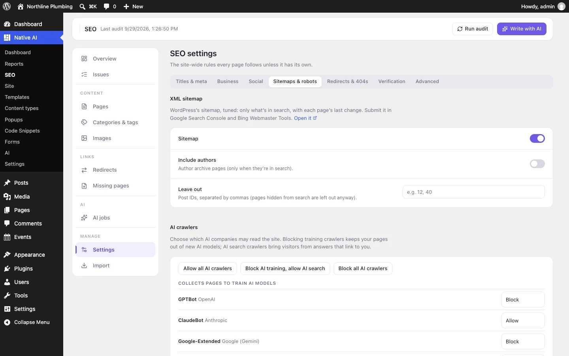Click the external link icon beside Open it
This screenshot has height=356, width=569.
(x=315, y=118)
